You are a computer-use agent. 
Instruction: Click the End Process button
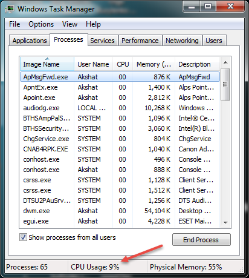point(201,240)
